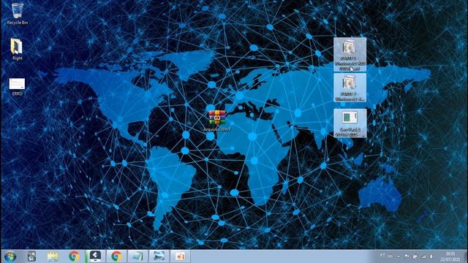Select the ERRO image file icon

[x=17, y=87]
